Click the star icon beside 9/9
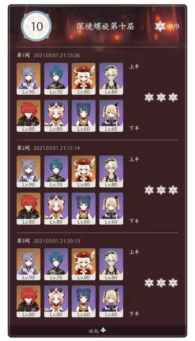195x341 pixels. [160, 26]
